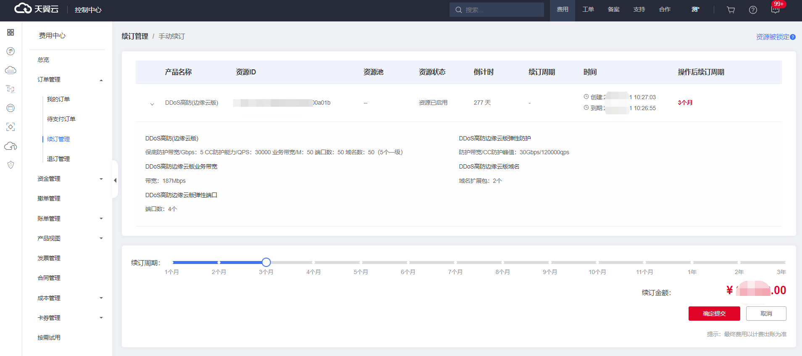Click the 天翼云 logo

click(37, 9)
